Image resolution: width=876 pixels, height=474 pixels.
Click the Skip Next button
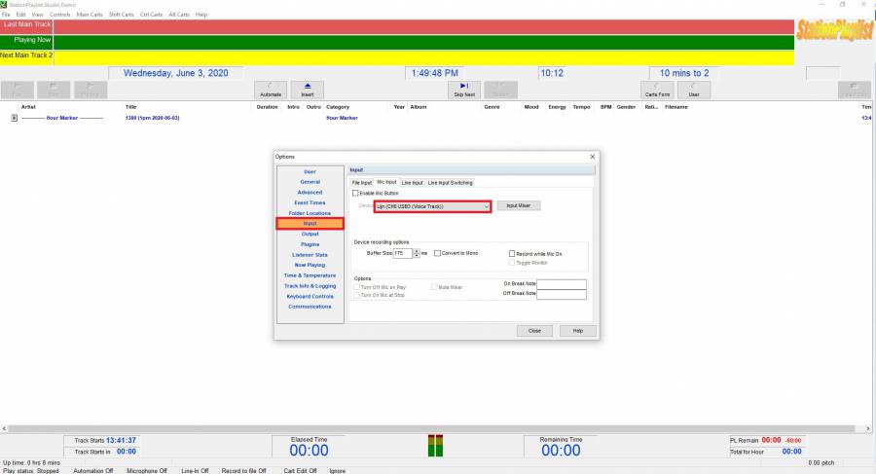(463, 90)
